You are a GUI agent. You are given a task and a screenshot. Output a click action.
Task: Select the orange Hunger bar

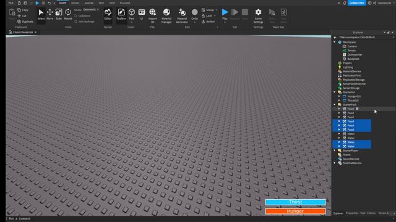[295, 211]
